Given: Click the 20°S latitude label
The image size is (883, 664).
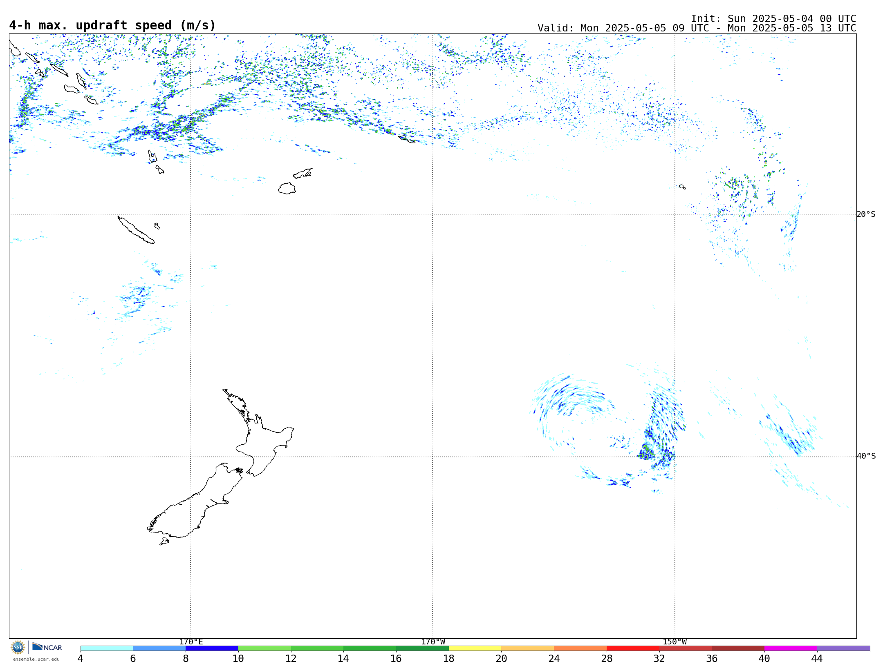Looking at the screenshot, I should [866, 214].
